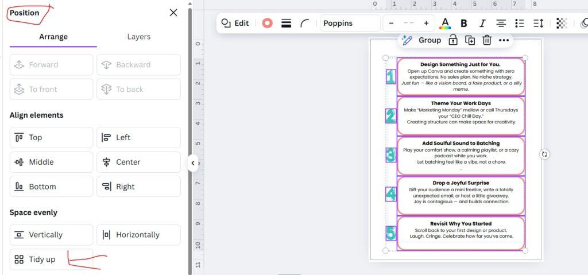Select the number 3 graphic
This screenshot has height=275, width=588.
390,155
